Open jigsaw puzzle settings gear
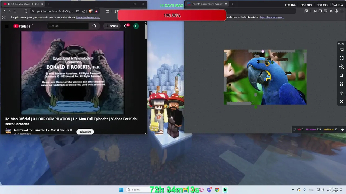 pos(341,93)
